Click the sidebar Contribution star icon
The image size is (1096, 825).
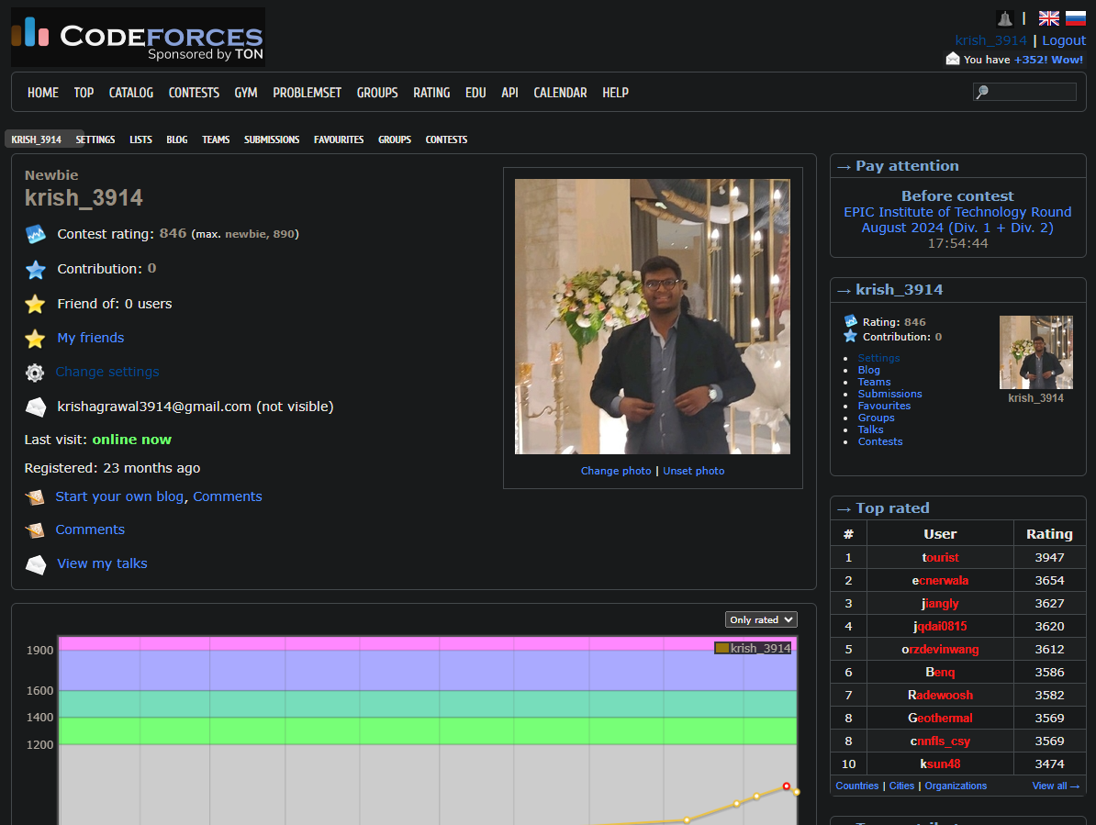point(851,336)
